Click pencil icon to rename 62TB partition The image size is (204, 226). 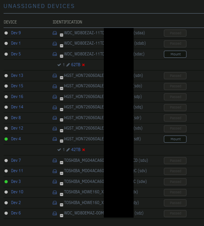[x=68, y=65]
